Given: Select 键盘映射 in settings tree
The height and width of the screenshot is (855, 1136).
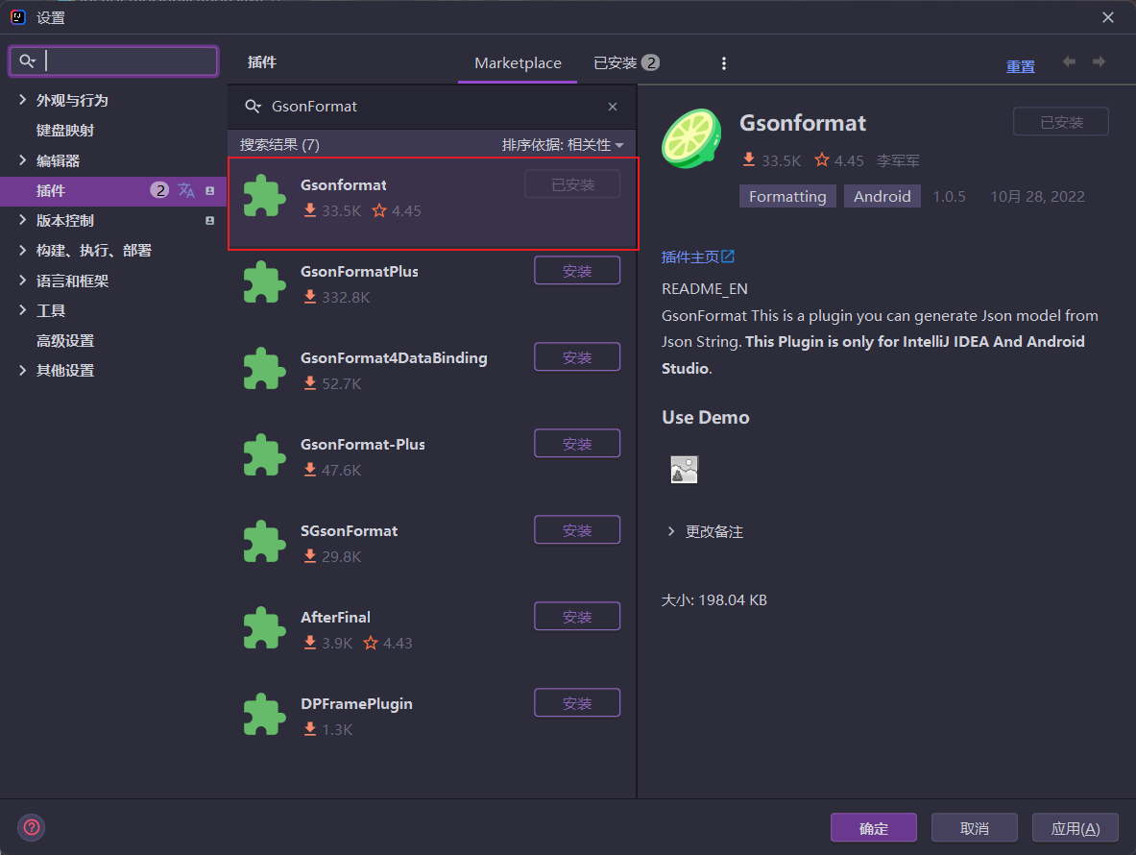Looking at the screenshot, I should [x=65, y=131].
